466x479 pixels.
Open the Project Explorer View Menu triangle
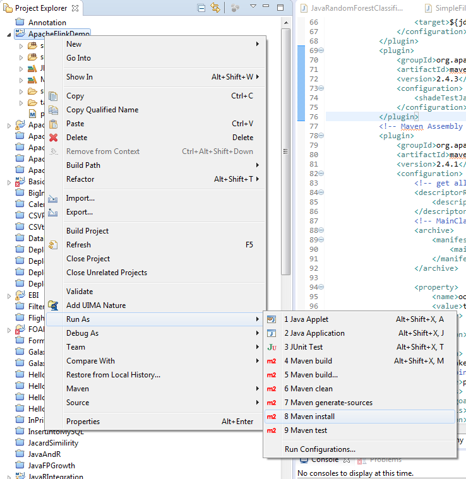(x=253, y=7)
